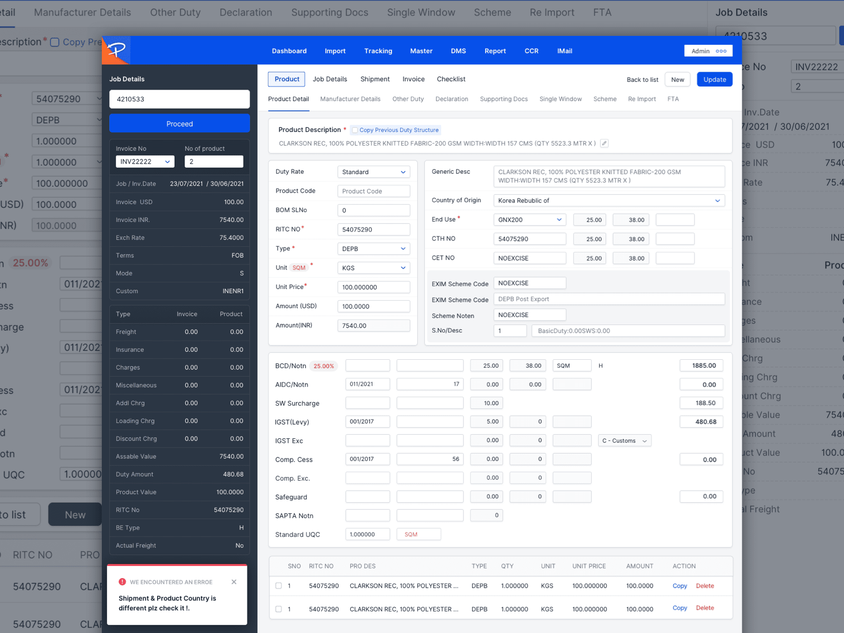
Task: Click the app logo in the header
Action: click(116, 50)
